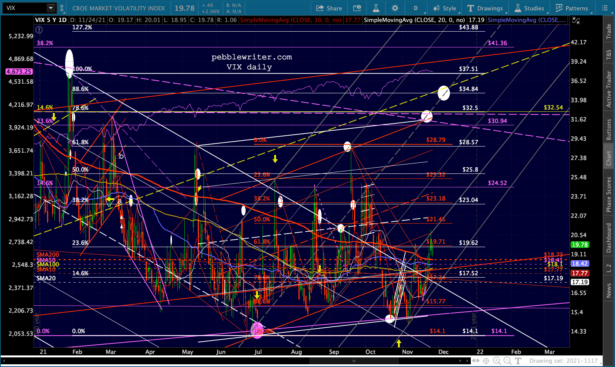Image resolution: width=615 pixels, height=367 pixels.
Task: Open the symbol link color selector
Action: click(x=62, y=8)
